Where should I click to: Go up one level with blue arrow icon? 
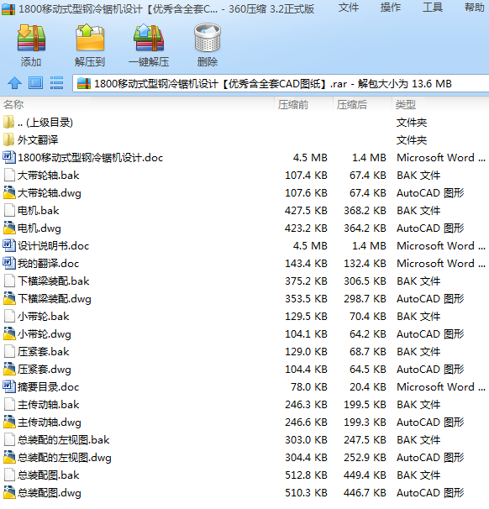click(14, 83)
